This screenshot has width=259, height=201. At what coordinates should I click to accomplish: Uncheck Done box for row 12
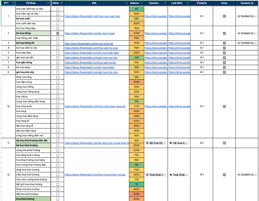click(224, 175)
